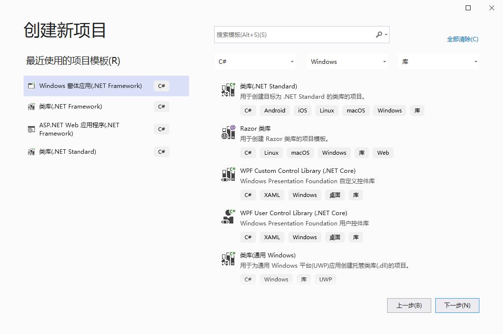Click the 全部清除(C) link
This screenshot has height=334, width=503.
[463, 39]
